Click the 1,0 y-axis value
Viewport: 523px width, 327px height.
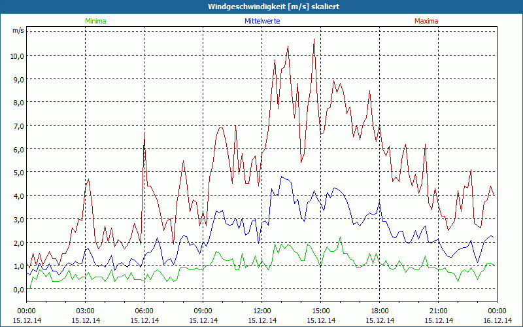19,266
